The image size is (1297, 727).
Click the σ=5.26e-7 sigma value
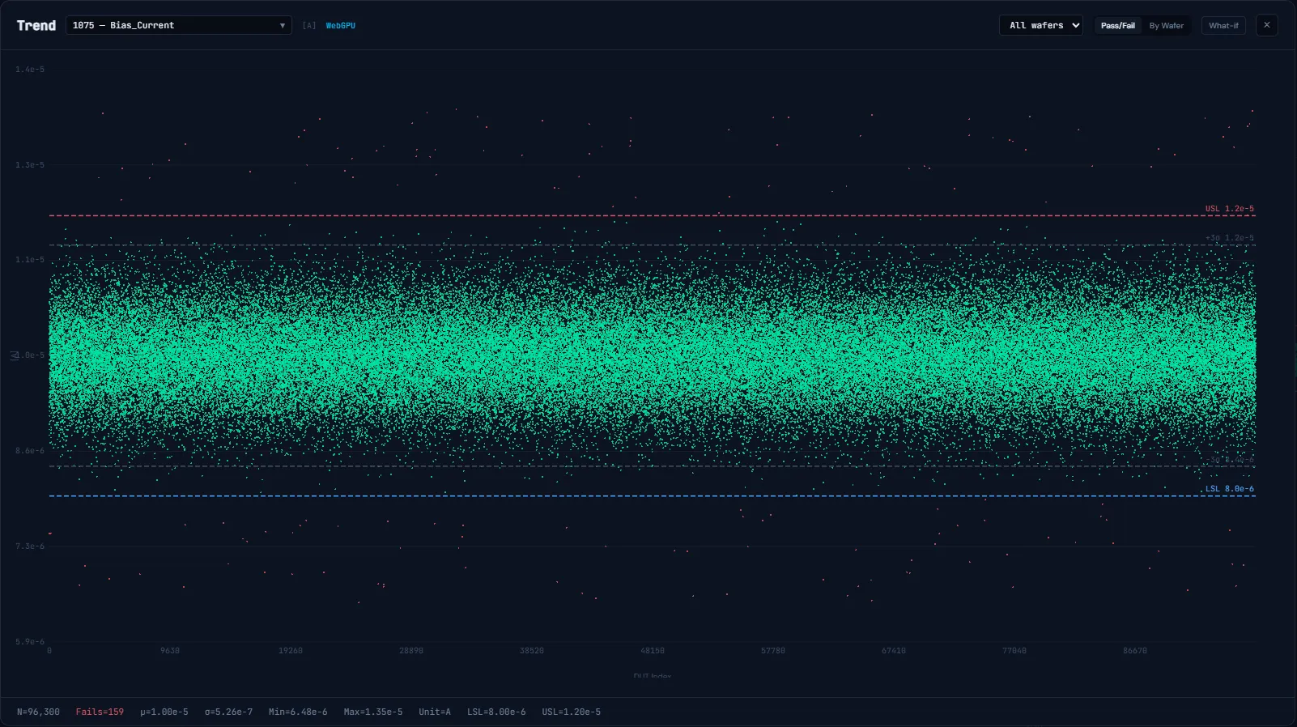(x=228, y=712)
